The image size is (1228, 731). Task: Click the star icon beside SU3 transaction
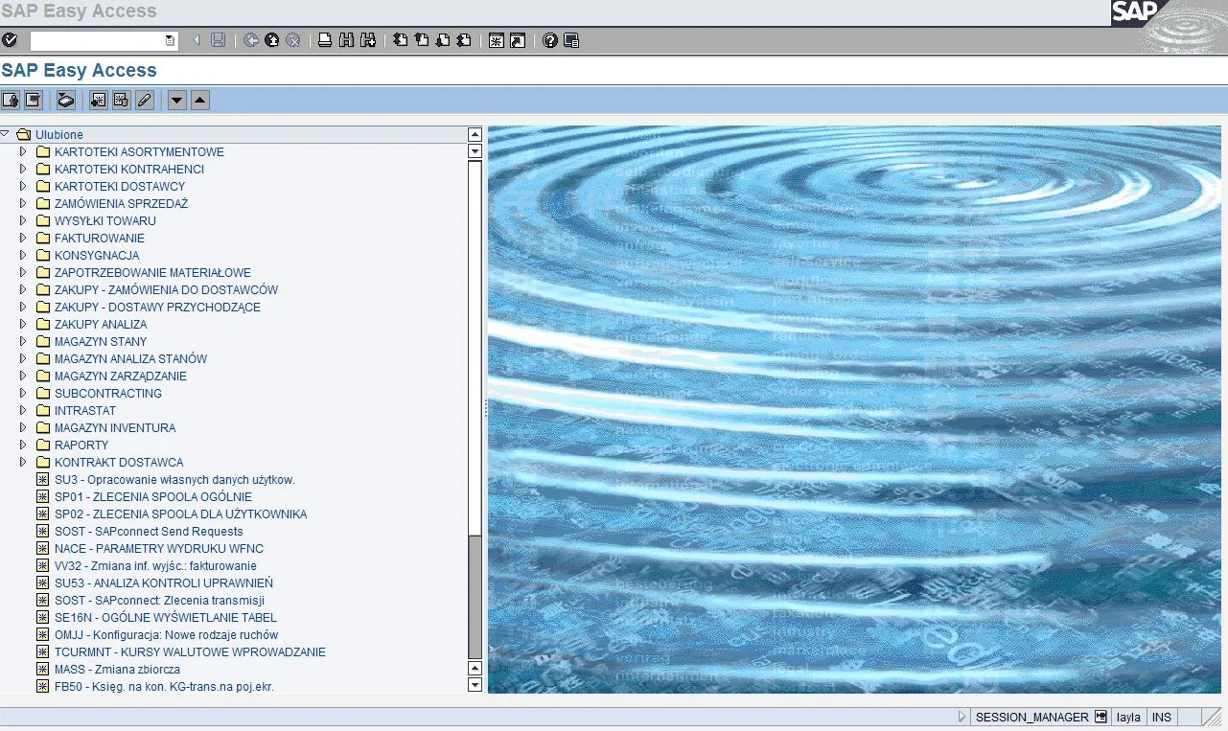pyautogui.click(x=42, y=479)
